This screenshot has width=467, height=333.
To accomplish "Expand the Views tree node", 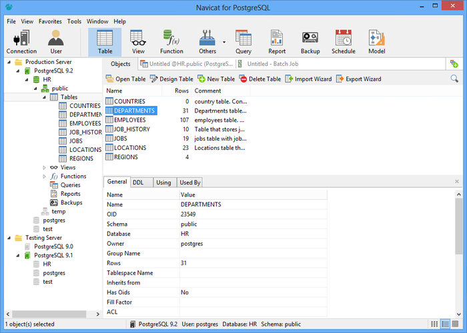I will pyautogui.click(x=44, y=168).
